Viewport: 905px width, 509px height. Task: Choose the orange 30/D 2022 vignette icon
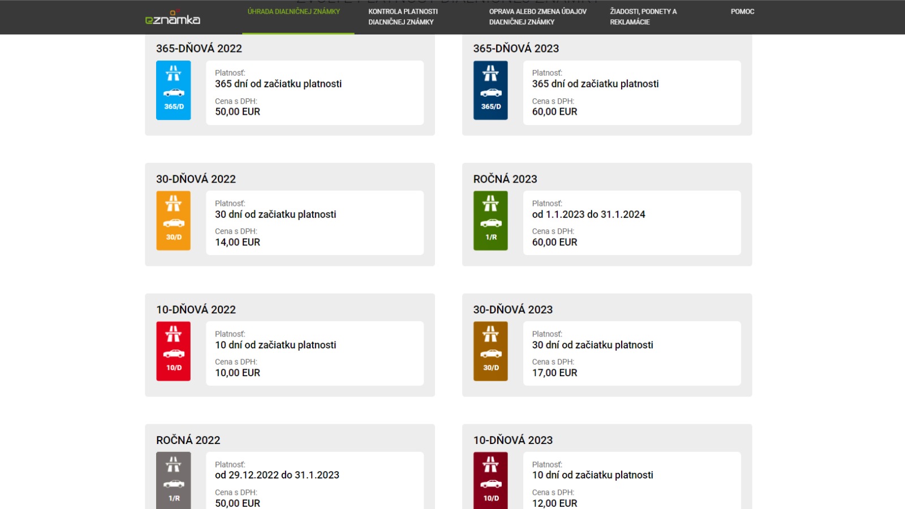pos(174,221)
